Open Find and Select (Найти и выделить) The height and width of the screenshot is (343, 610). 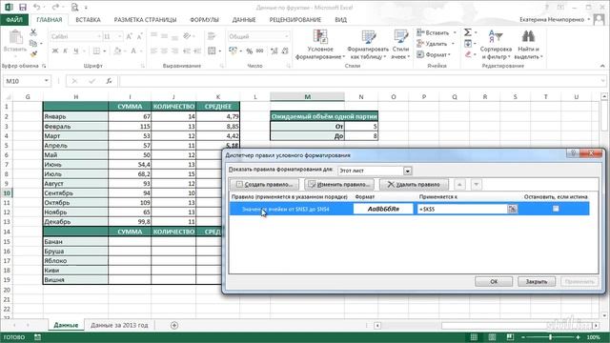coord(528,45)
